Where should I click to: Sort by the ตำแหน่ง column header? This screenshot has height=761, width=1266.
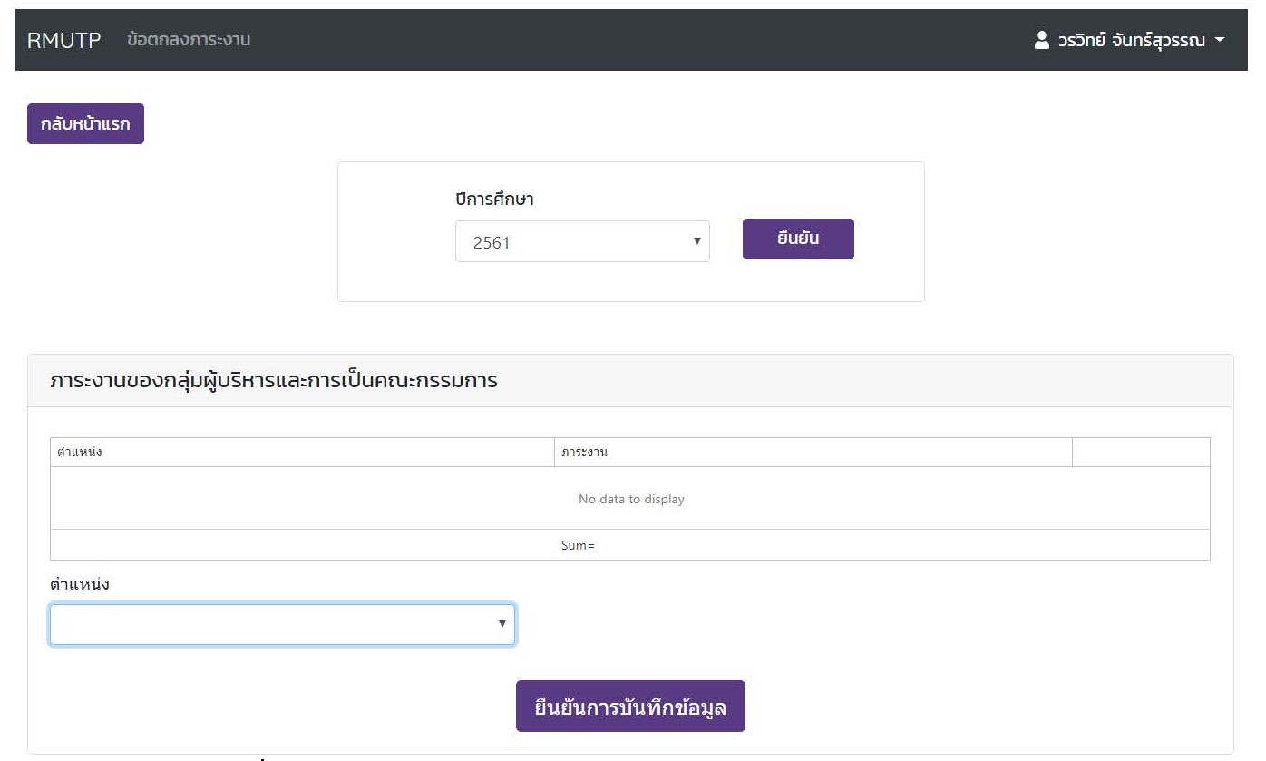coord(80,453)
